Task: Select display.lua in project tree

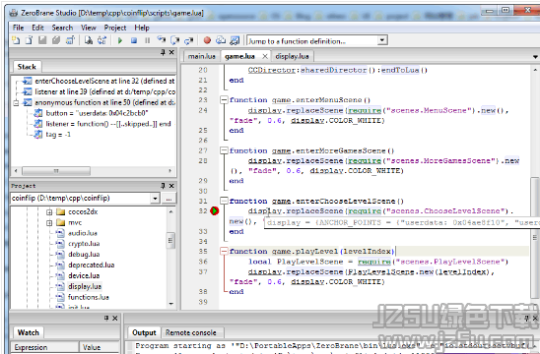Action: (x=85, y=286)
